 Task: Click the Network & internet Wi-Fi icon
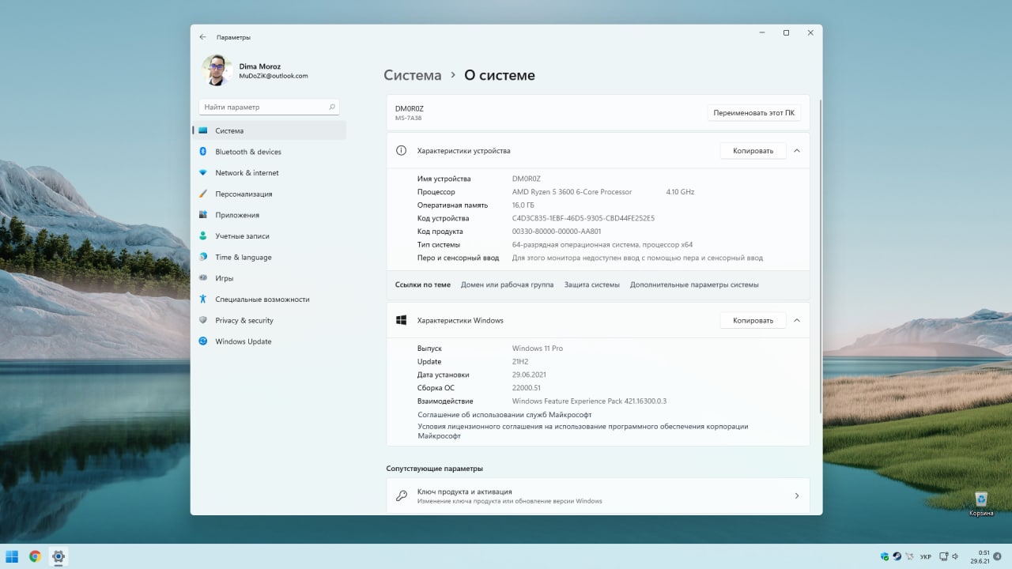click(203, 173)
